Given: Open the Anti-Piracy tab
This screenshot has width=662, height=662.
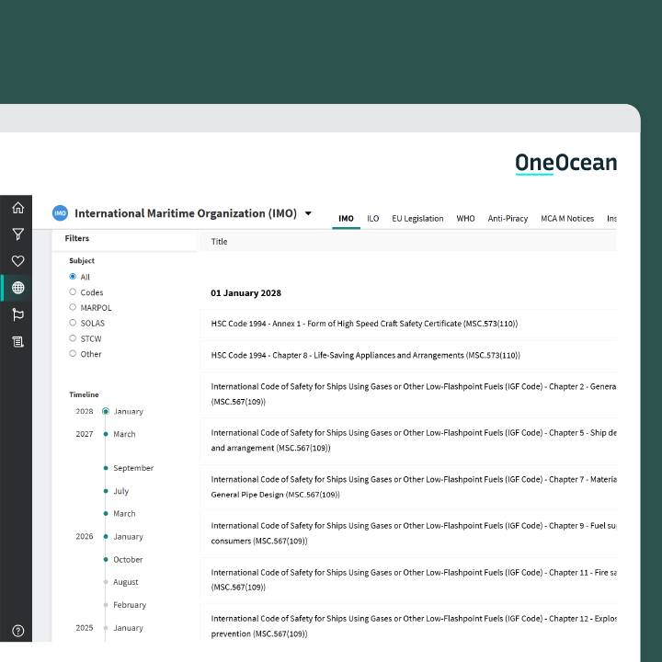Looking at the screenshot, I should click(508, 219).
